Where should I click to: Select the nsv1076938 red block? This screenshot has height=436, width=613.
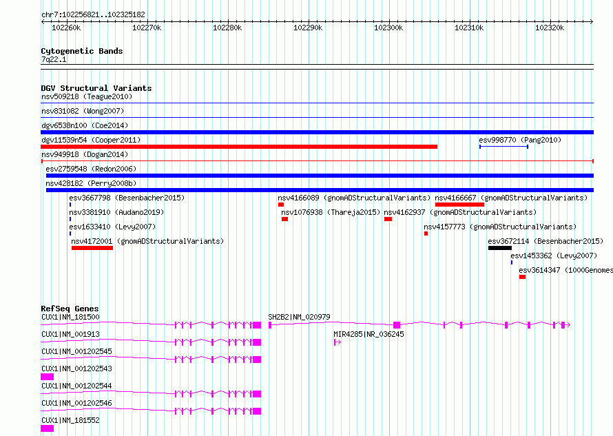[x=284, y=219]
